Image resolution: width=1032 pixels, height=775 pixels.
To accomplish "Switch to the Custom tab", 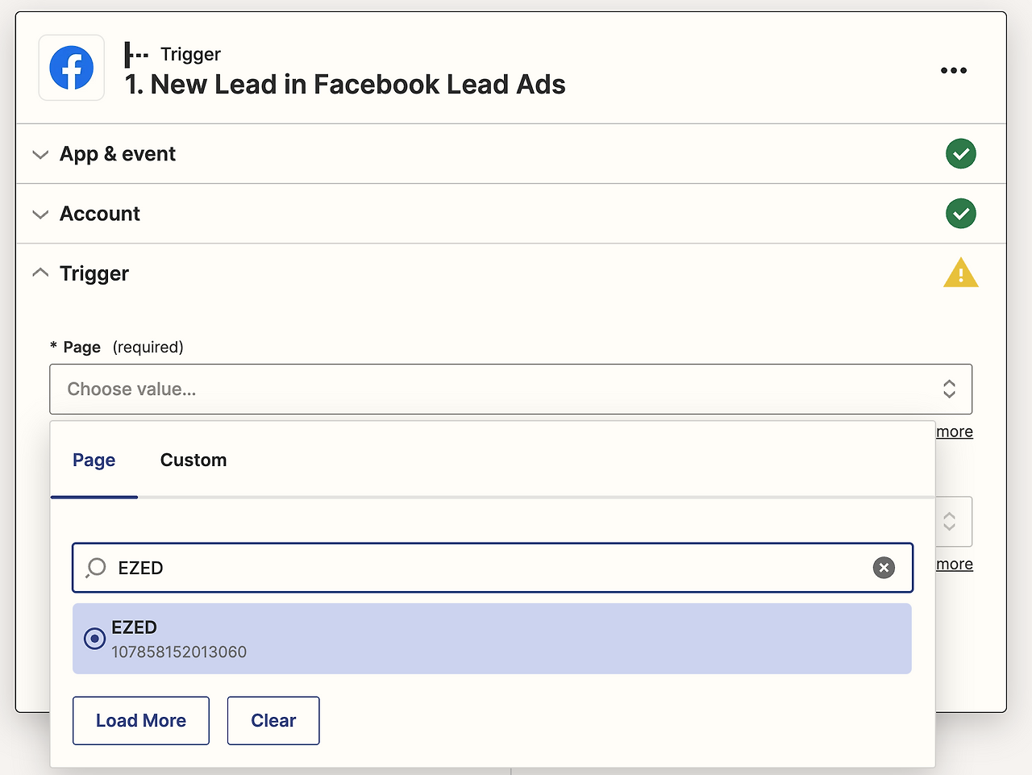I will click(x=193, y=460).
